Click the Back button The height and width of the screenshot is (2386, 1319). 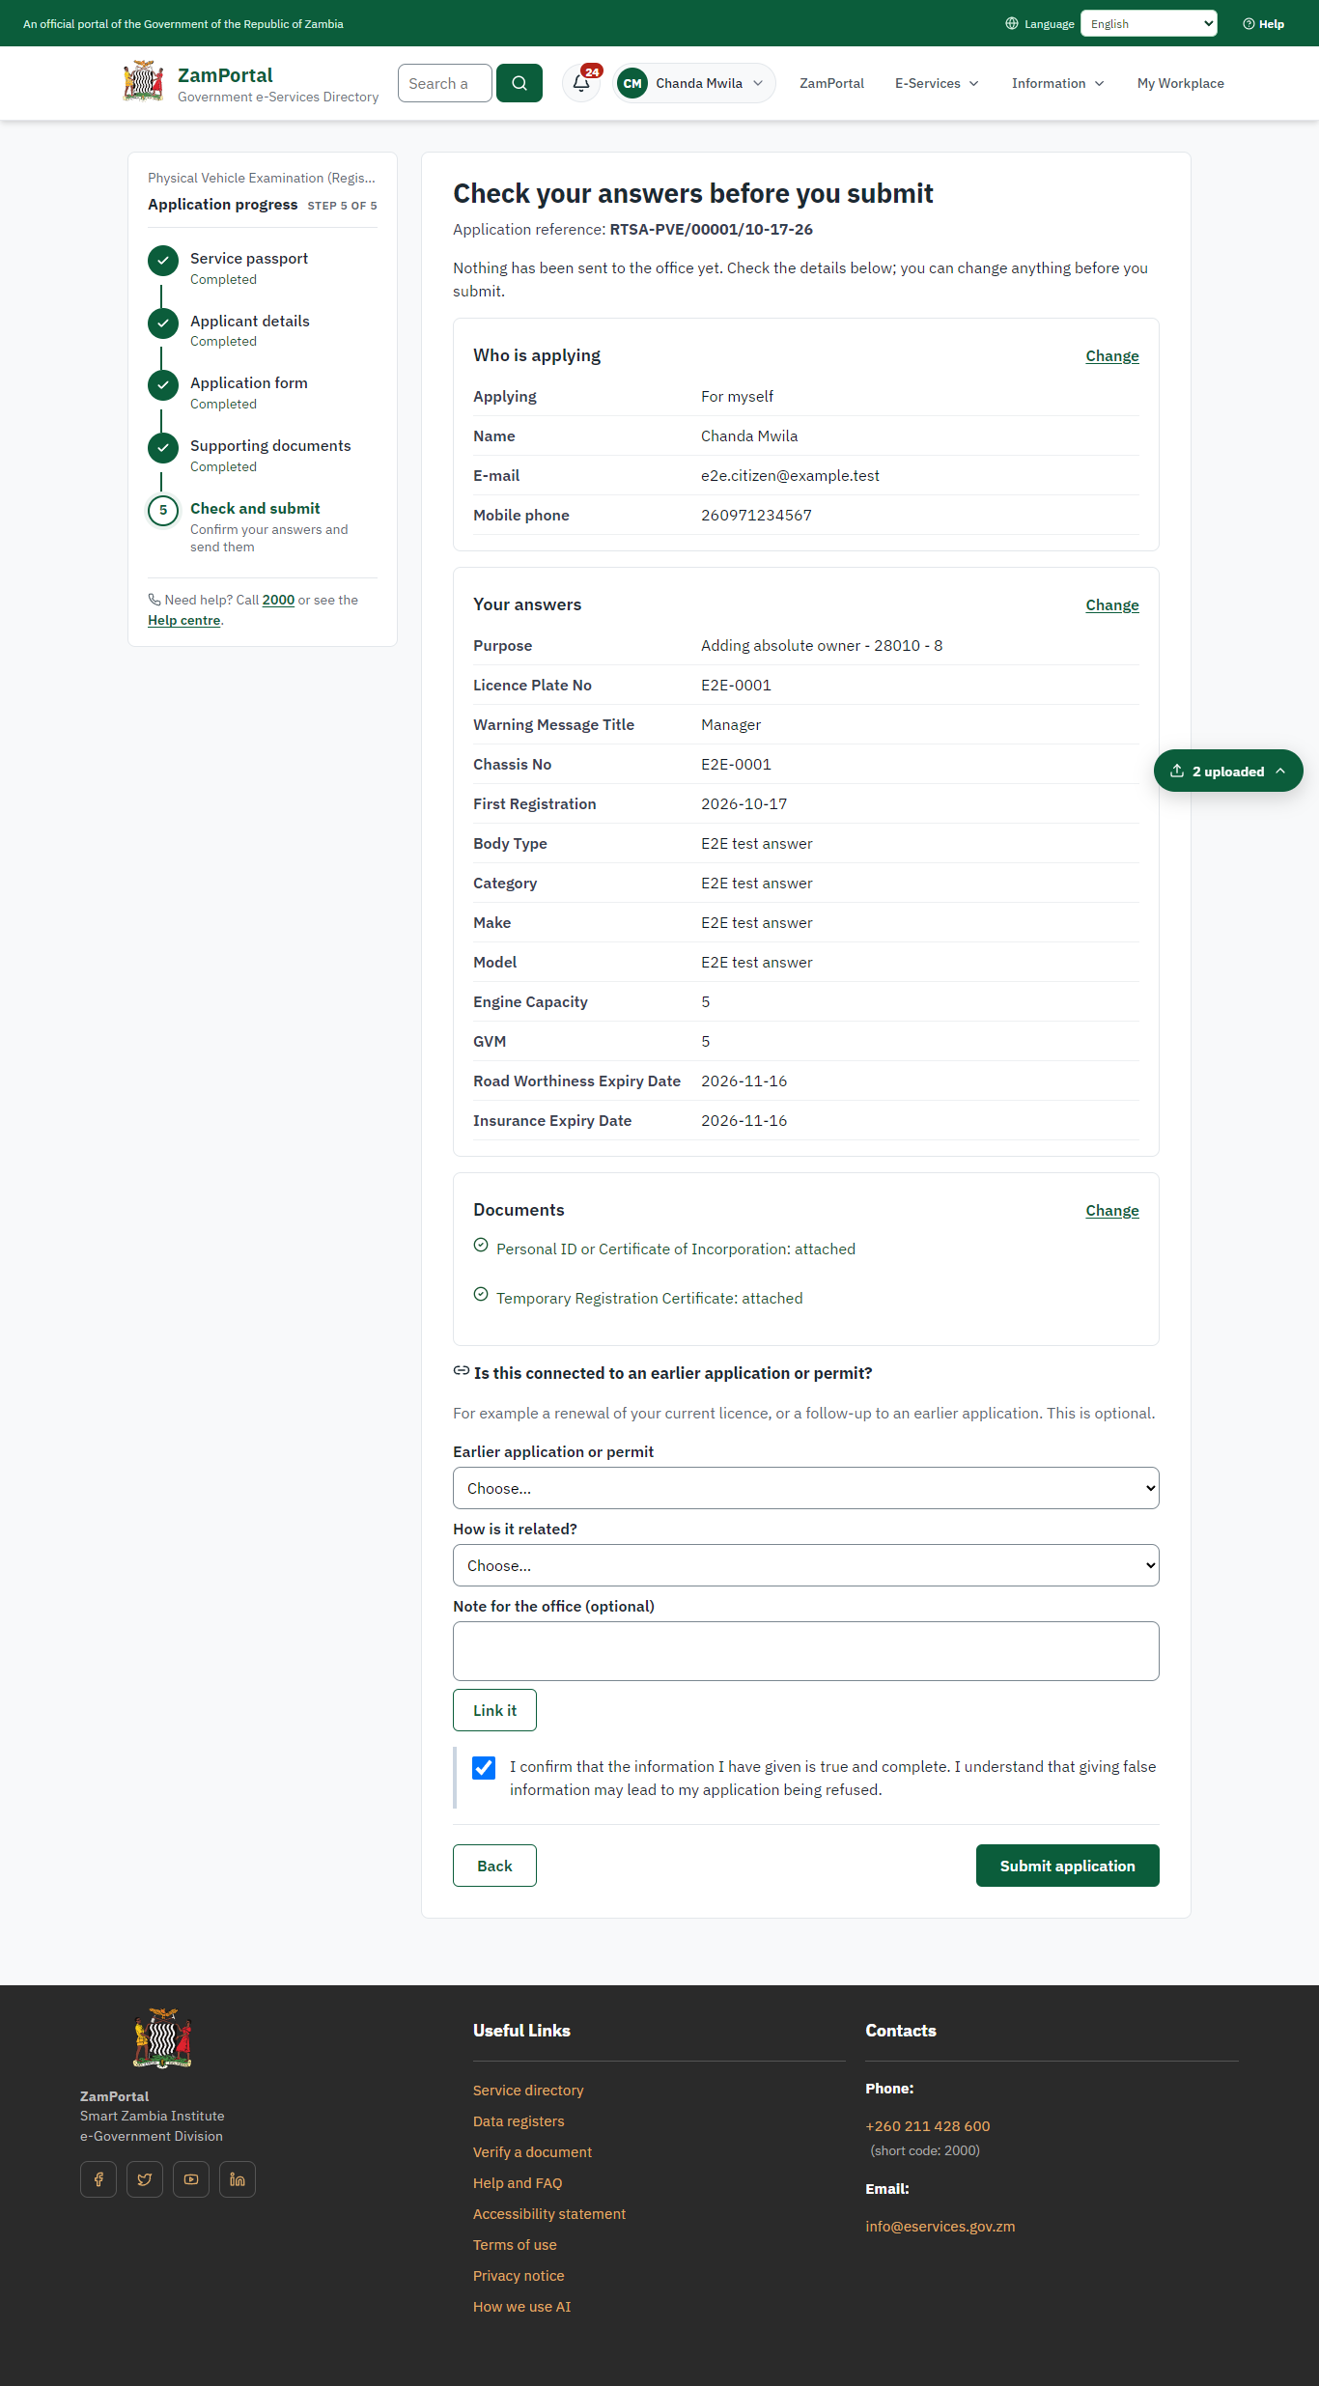pos(494,1866)
